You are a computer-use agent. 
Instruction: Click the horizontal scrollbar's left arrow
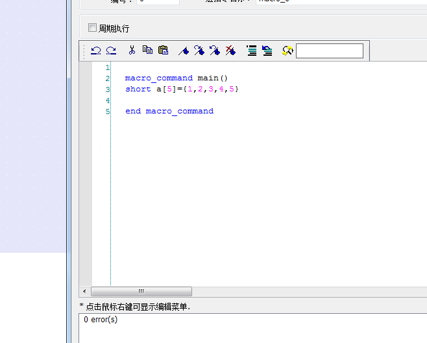[x=84, y=291]
